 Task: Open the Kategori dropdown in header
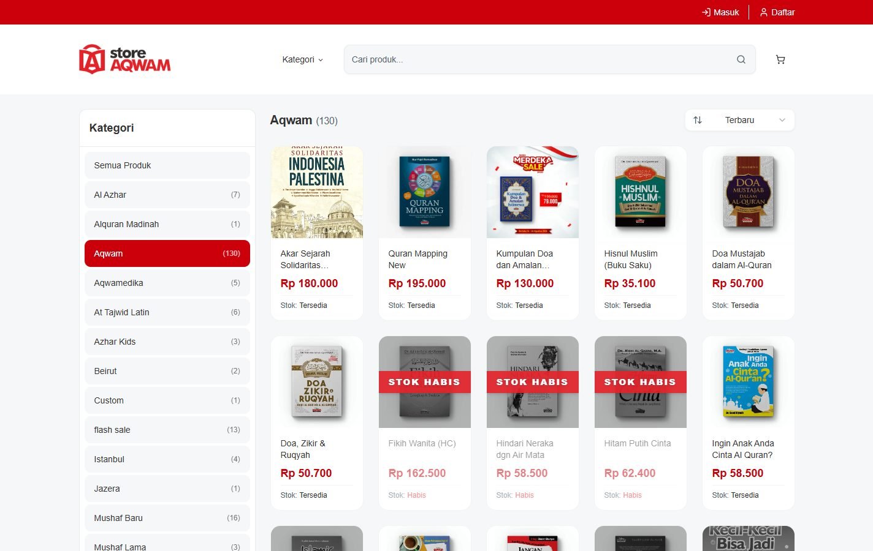click(x=302, y=59)
